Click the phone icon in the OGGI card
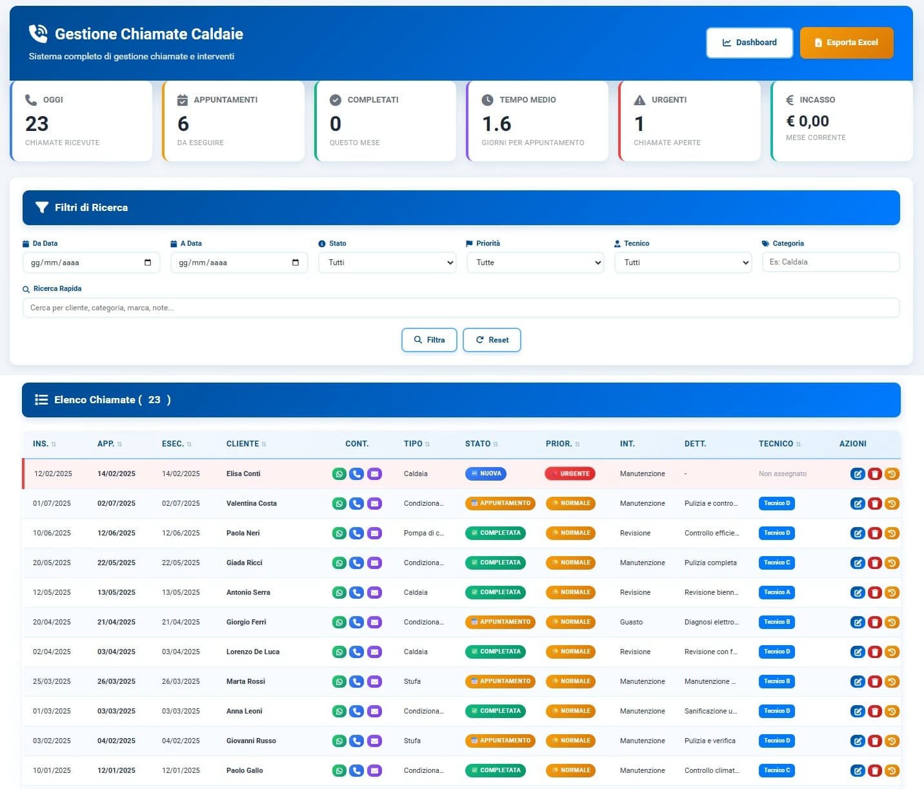 coord(30,100)
